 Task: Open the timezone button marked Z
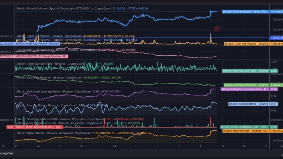click(x=3, y=146)
